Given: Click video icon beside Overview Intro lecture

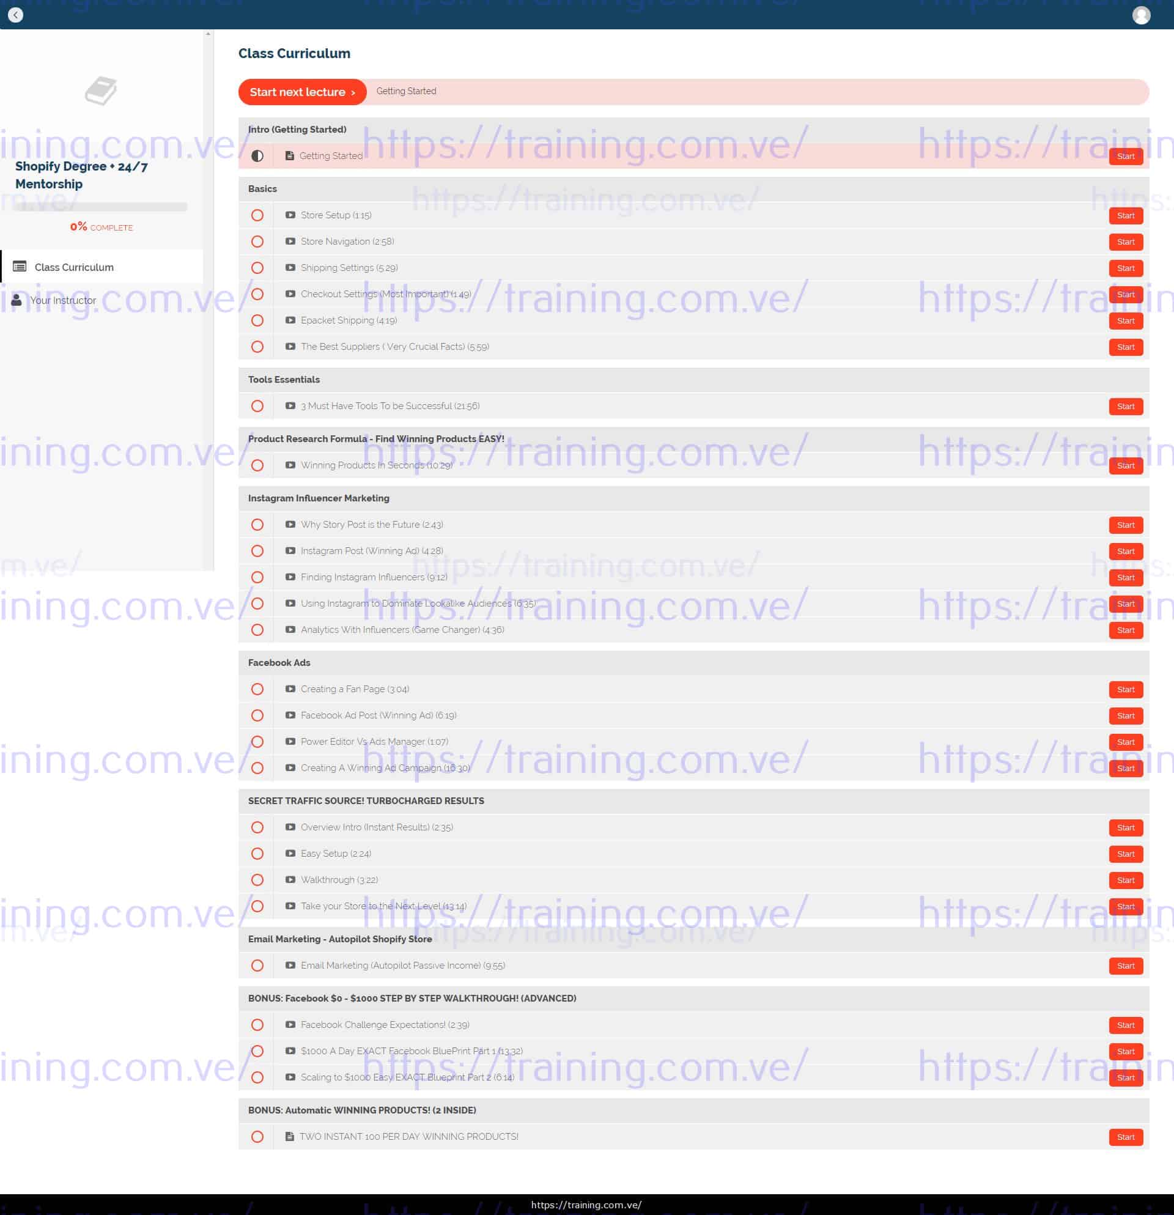Looking at the screenshot, I should (x=290, y=827).
